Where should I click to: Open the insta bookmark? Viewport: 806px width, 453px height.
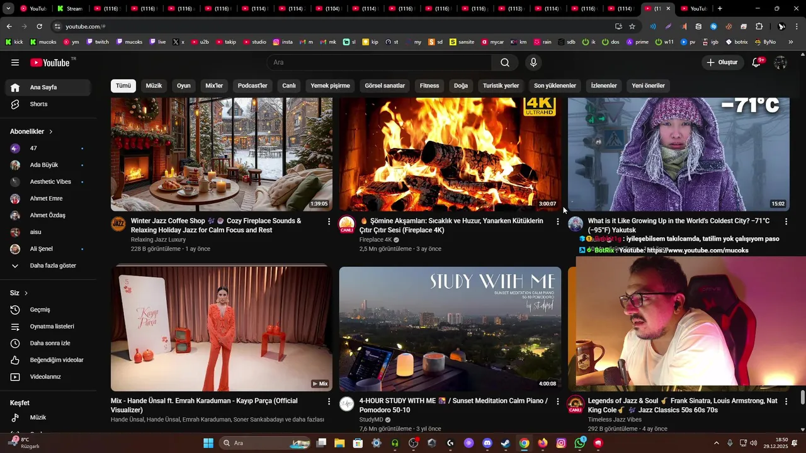pyautogui.click(x=283, y=42)
